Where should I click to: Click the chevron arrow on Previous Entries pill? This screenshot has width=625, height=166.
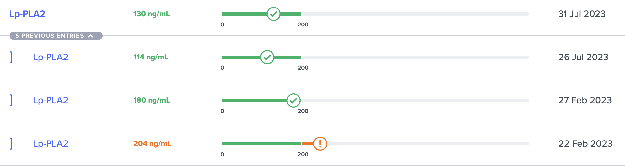pyautogui.click(x=91, y=36)
